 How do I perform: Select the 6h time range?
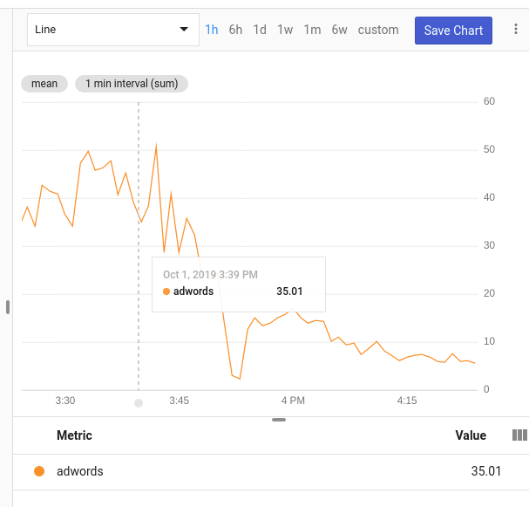[235, 30]
